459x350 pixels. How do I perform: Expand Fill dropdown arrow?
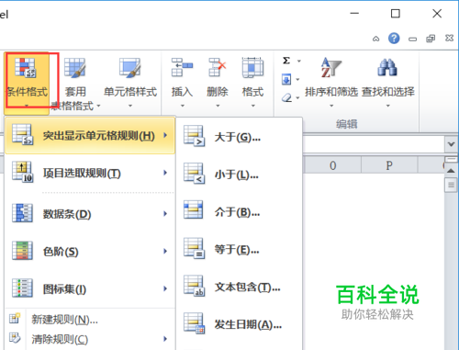pyautogui.click(x=297, y=80)
